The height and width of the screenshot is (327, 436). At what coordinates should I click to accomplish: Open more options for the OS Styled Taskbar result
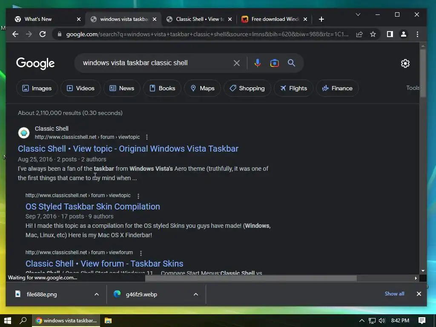(x=138, y=196)
